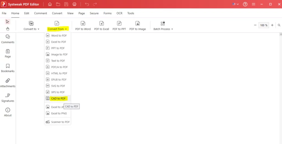Viewport: 282px width, 144px height.
Task: Open the Signatures sidebar panel
Action: tap(8, 98)
